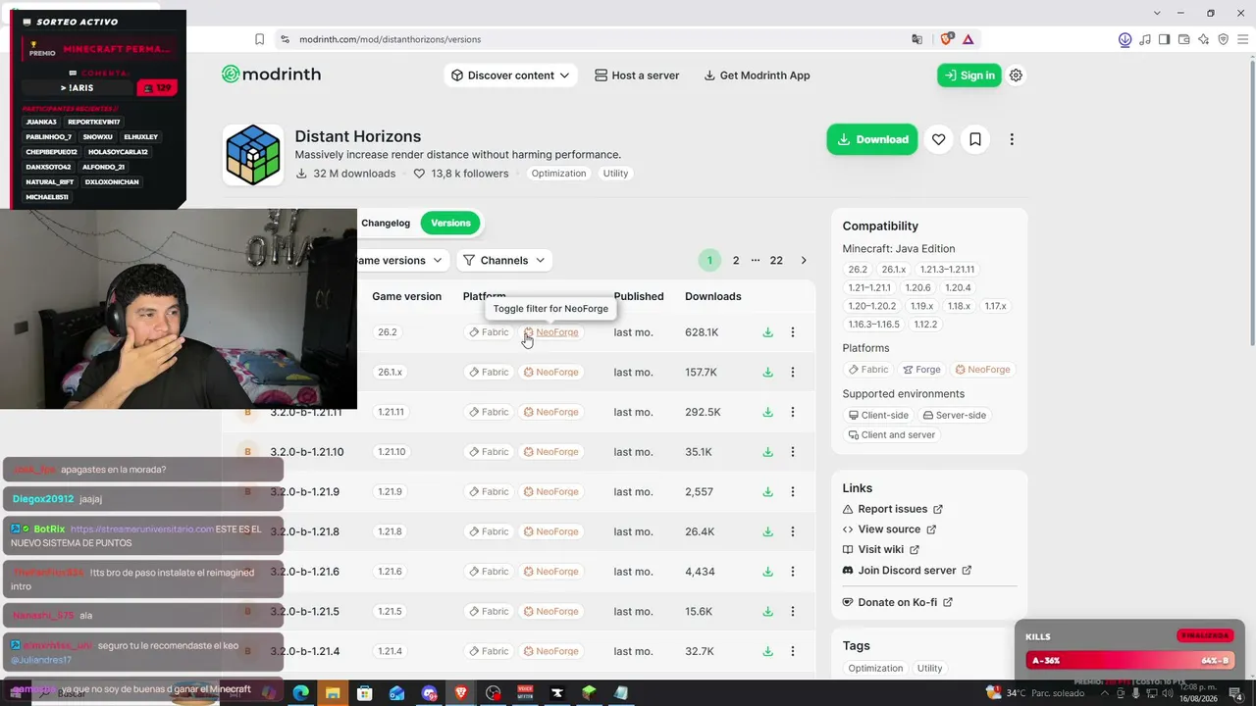
Task: Open the Channels filter dropdown
Action: pyautogui.click(x=503, y=261)
